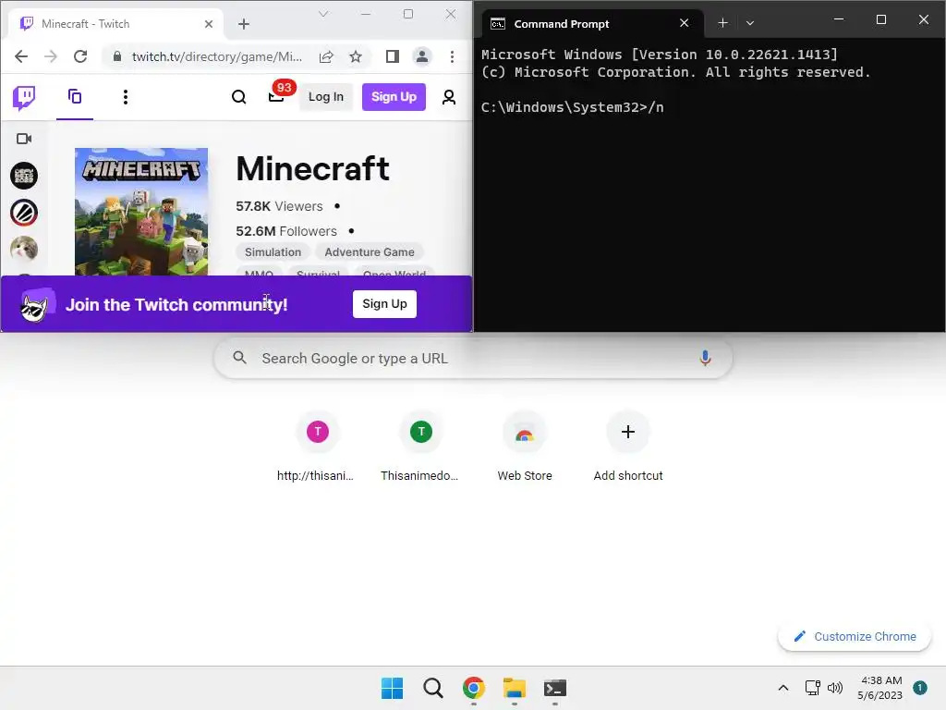Show hidden icons chevron in system tray
The image size is (946, 710).
pos(783,688)
